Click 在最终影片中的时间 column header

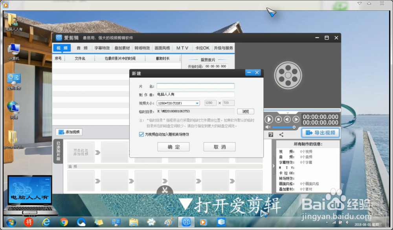(120, 58)
